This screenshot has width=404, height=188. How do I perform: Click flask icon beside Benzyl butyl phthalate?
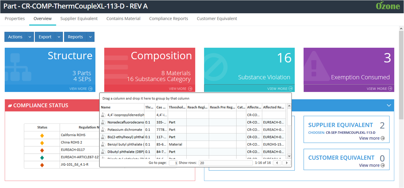pyautogui.click(x=103, y=144)
